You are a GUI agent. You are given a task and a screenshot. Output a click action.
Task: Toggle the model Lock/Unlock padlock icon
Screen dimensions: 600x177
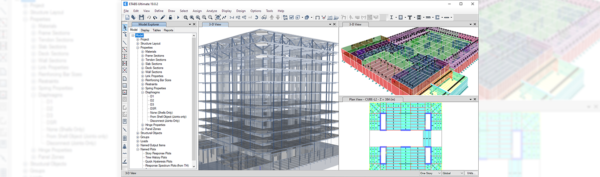click(x=170, y=17)
